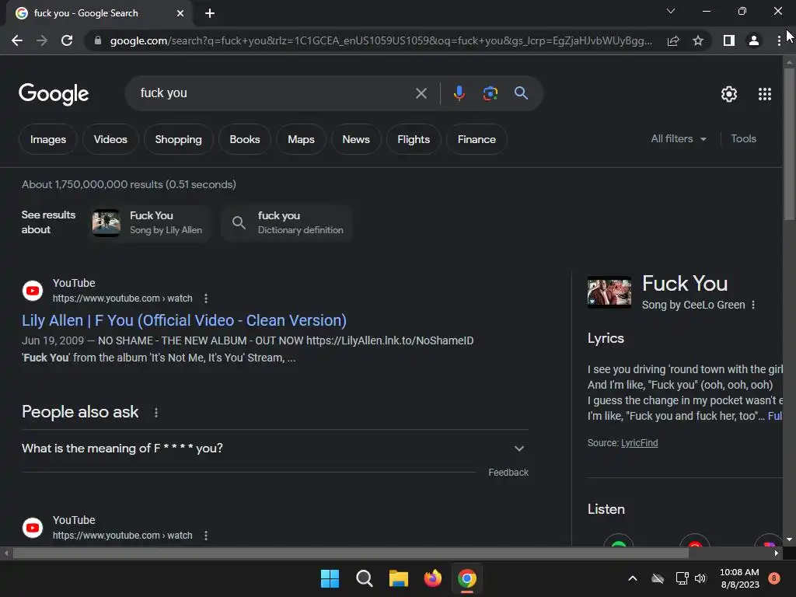Open Lily Allen Official Video link
Screen dimensions: 796x597
(x=184, y=320)
